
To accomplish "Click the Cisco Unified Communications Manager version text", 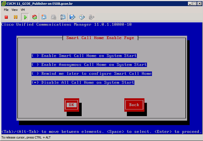I will 67,24.
